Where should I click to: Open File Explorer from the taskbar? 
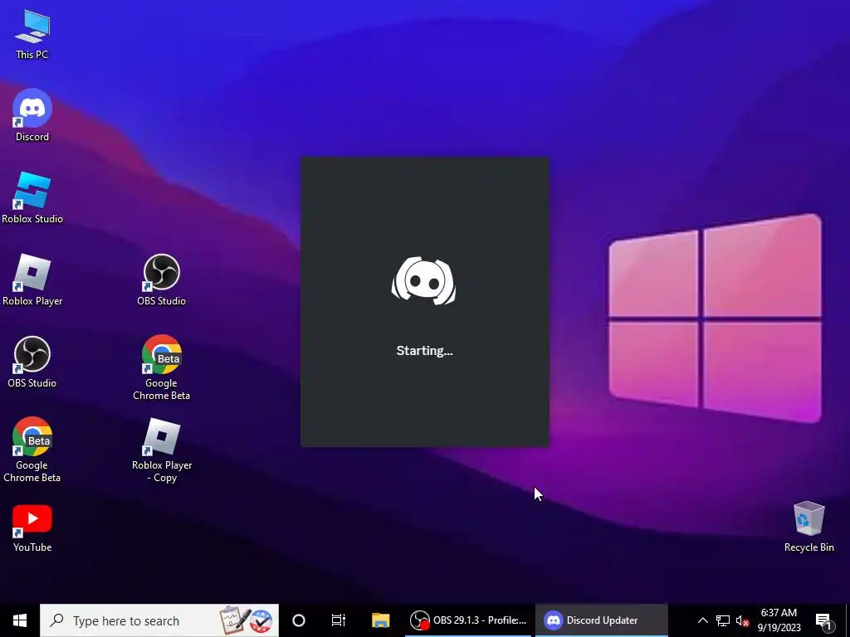[380, 620]
